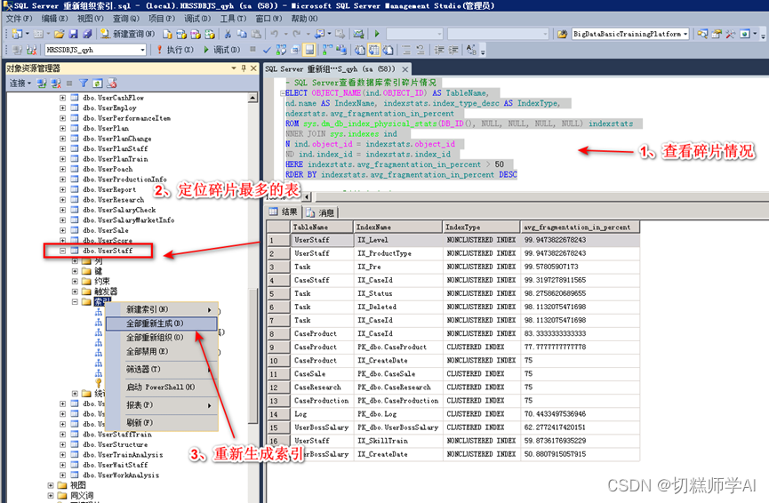Click 执行(X) execute button

(175, 50)
